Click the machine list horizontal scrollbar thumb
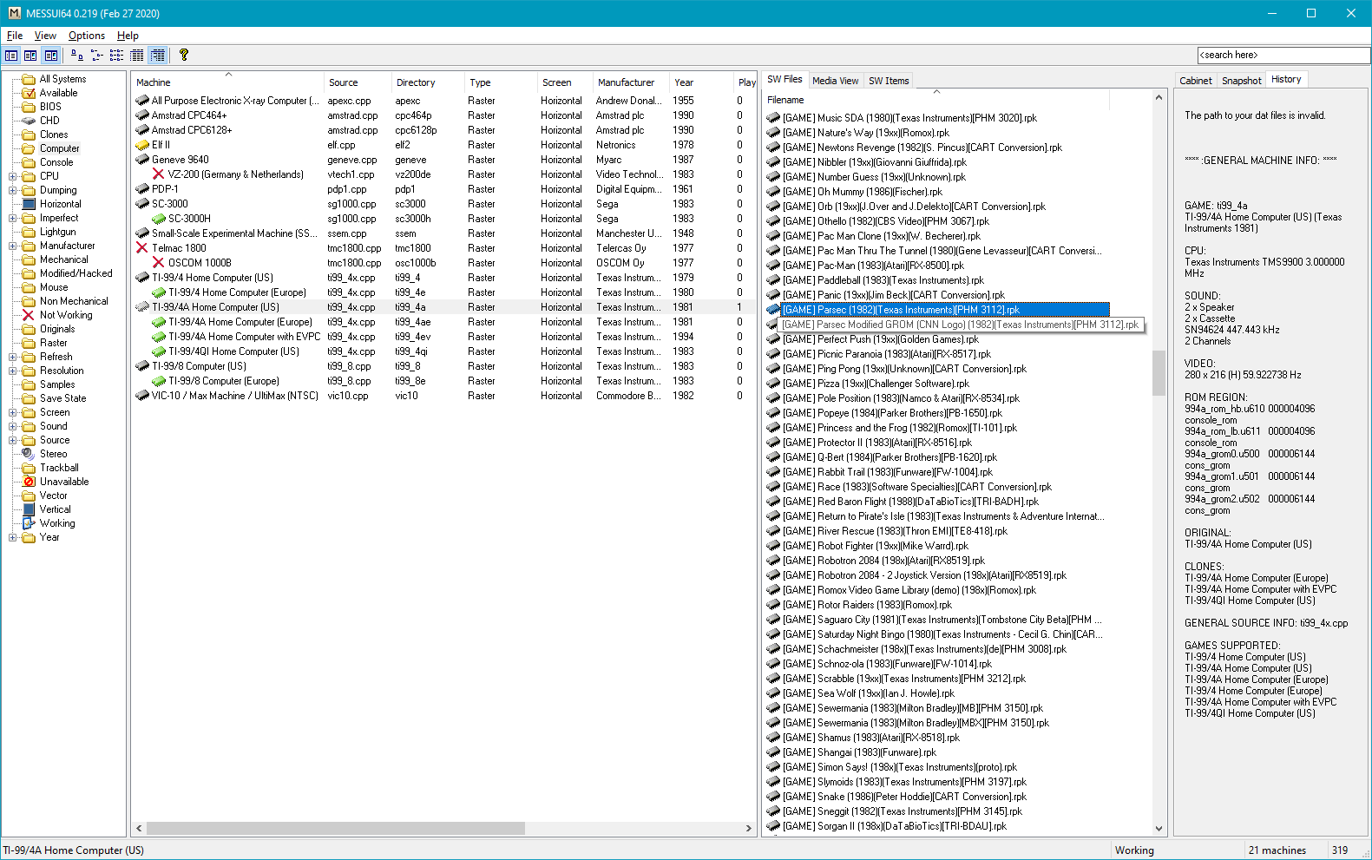This screenshot has width=1372, height=860. 336,828
